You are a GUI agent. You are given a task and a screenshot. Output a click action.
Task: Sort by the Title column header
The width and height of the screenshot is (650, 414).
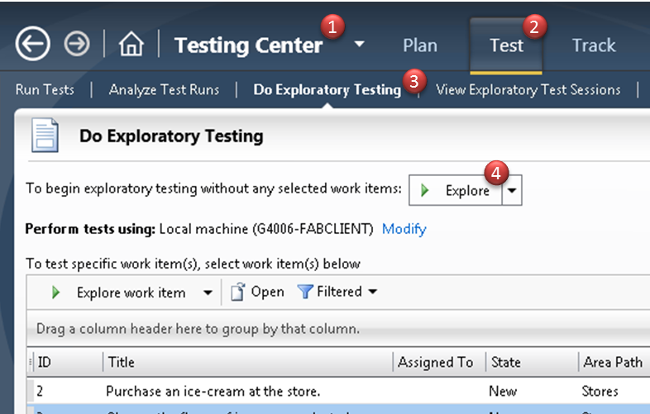(x=248, y=362)
